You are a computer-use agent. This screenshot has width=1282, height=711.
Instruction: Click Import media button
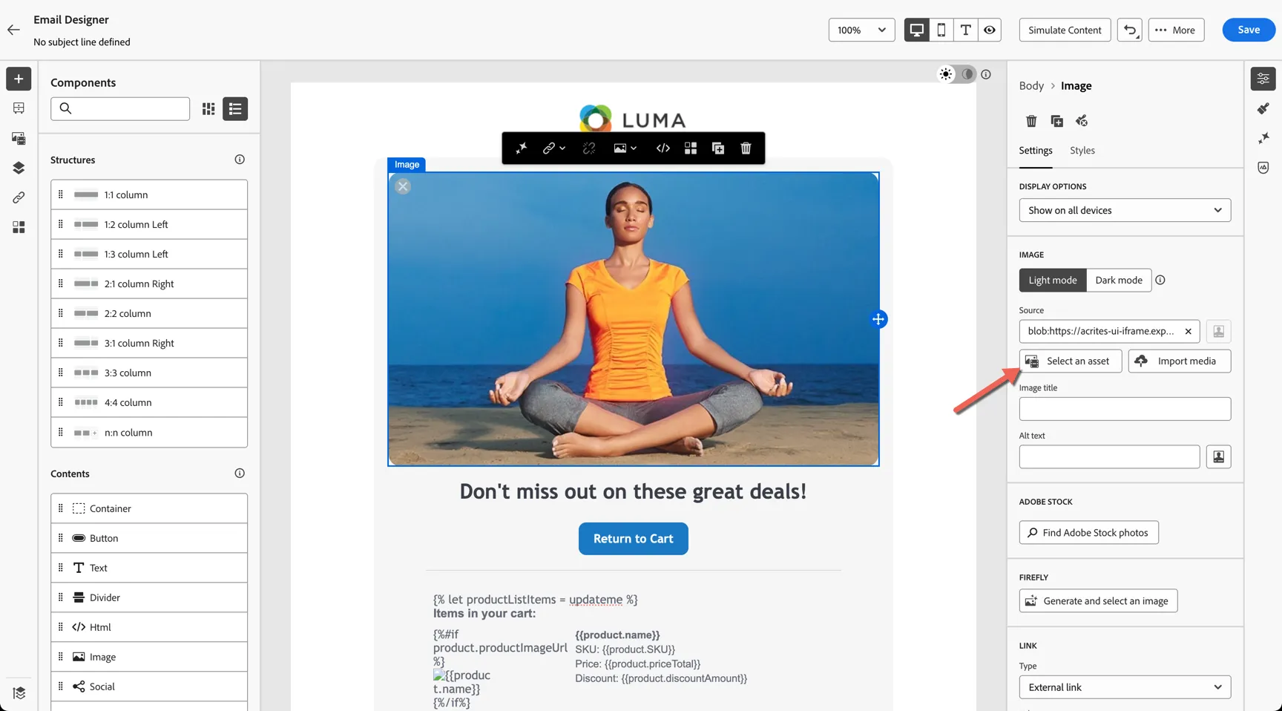pos(1180,361)
